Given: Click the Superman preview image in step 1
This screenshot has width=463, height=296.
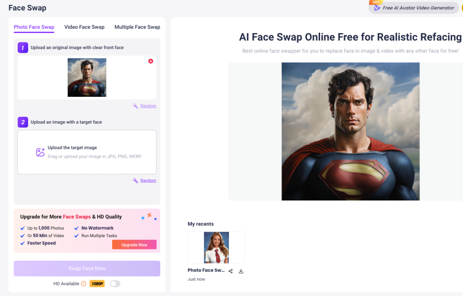Looking at the screenshot, I should (87, 77).
